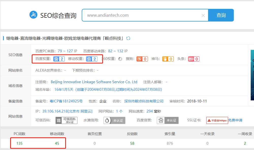The image size is (254, 150).
Task: Click the 查询 search button
Action: coord(221,15)
